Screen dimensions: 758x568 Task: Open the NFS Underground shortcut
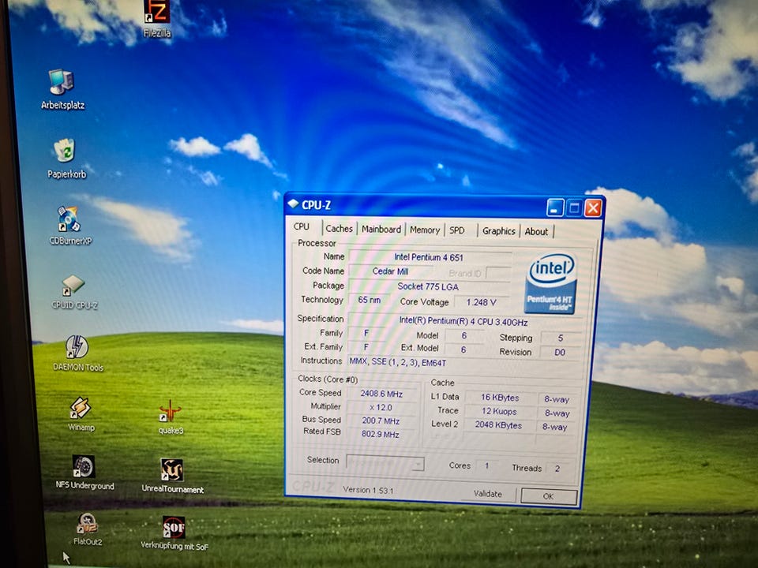[x=84, y=473]
